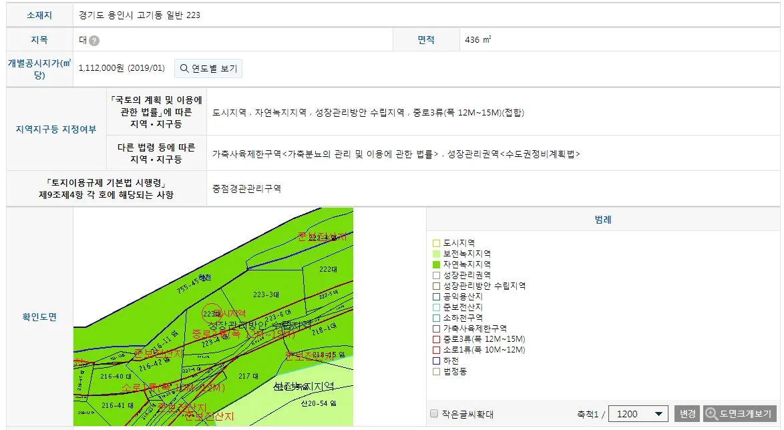784x430 pixels.
Task: Click the 법정동 legend color swatch
Action: click(x=435, y=371)
